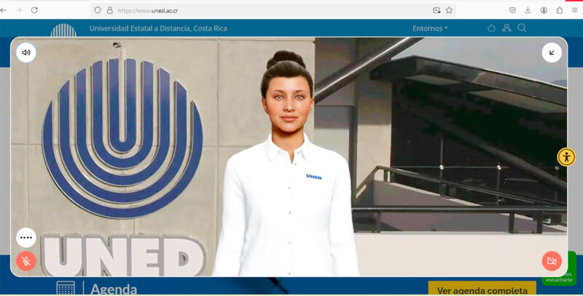This screenshot has width=583, height=296.
Task: Open the sitemap icon in header
Action: coord(506,28)
